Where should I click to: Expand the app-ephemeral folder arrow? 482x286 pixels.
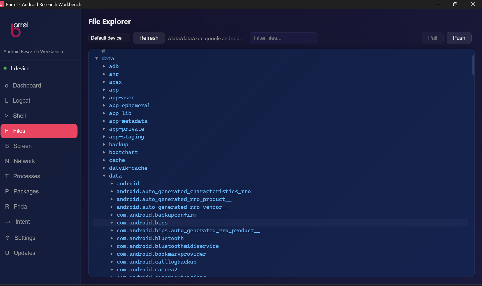[104, 105]
